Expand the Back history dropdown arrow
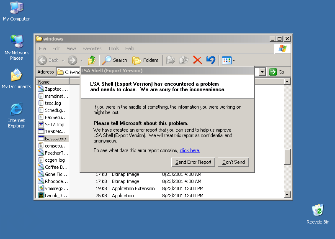This screenshot has height=239, width=335. [63, 60]
